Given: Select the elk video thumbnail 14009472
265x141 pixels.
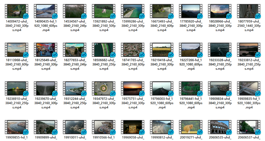Looking at the screenshot, I should tap(17, 11).
